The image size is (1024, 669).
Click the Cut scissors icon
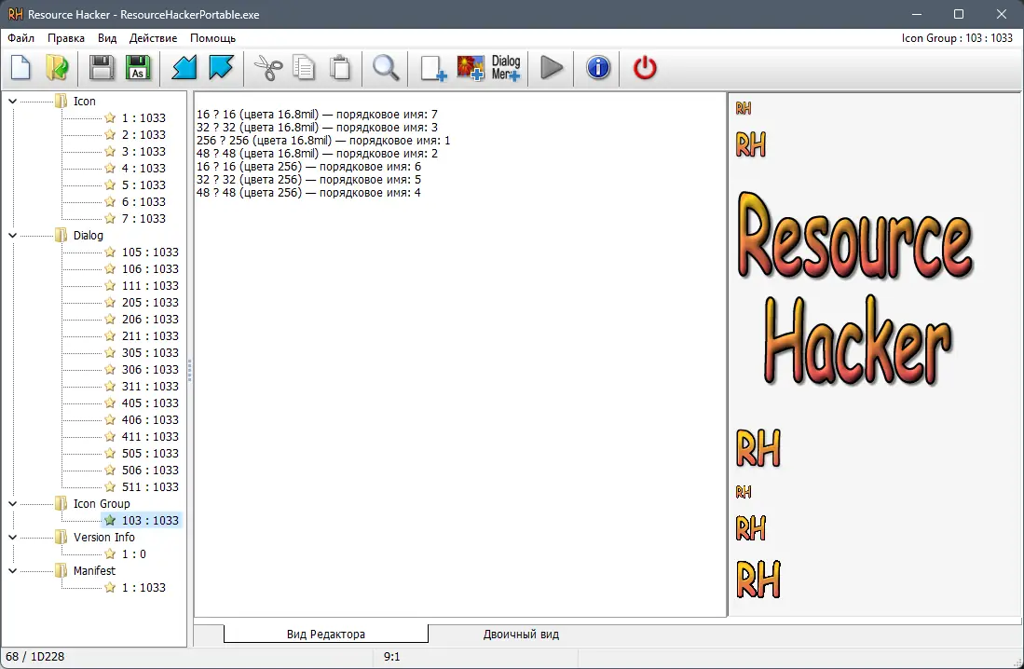pos(267,68)
